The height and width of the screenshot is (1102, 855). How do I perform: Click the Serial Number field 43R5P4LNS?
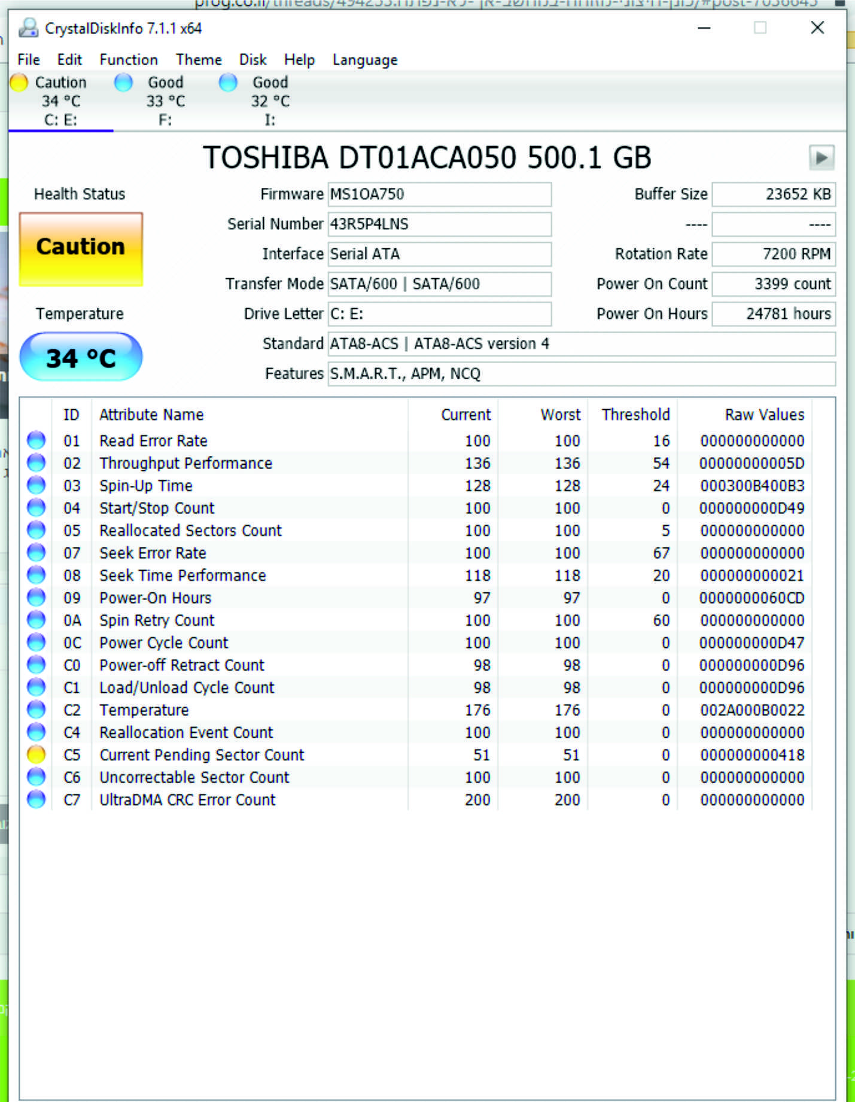439,224
